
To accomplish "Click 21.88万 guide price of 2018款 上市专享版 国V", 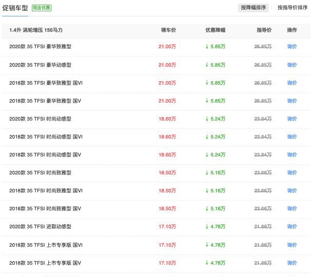I will coord(263,263).
